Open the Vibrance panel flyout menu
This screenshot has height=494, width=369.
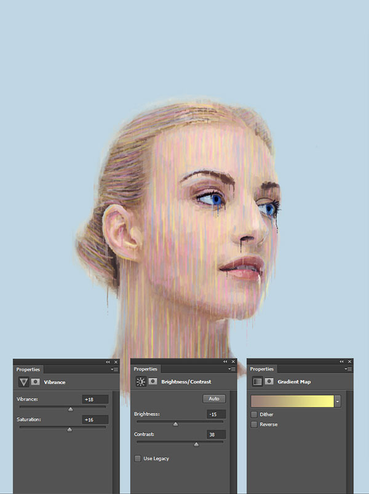[x=114, y=369]
